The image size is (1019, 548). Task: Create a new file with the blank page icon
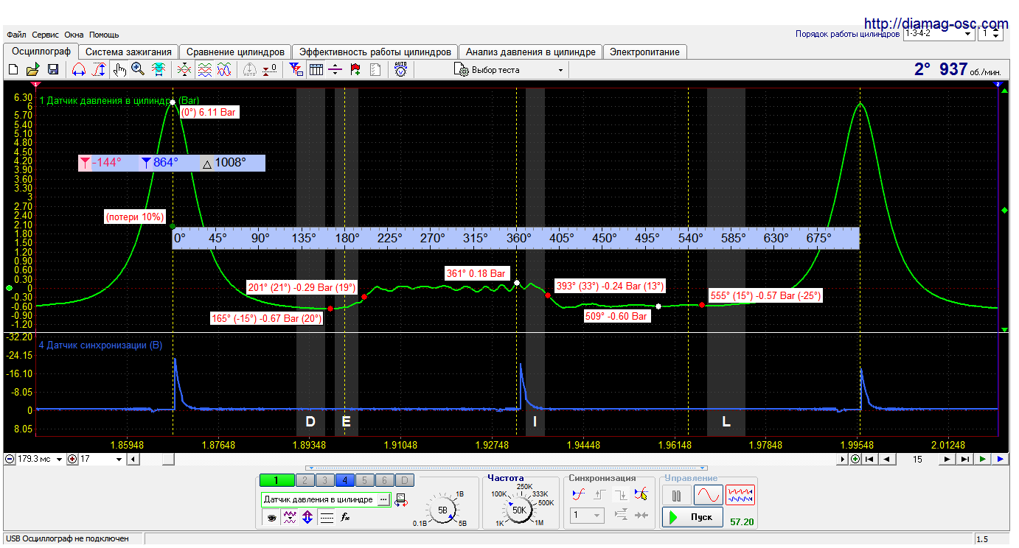click(13, 69)
